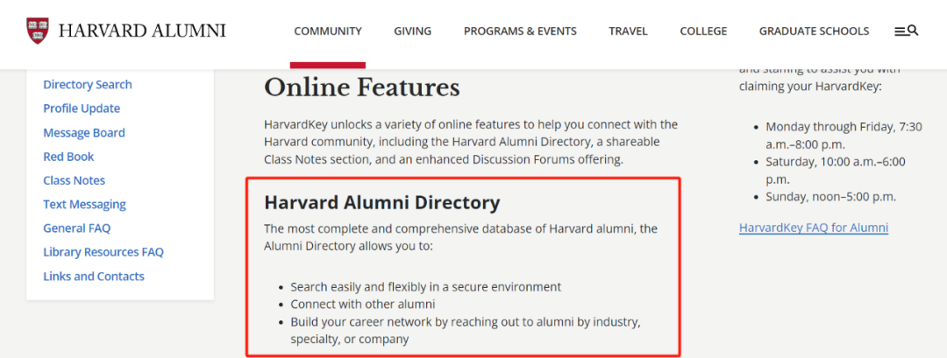Choose the Travel navigation item

point(628,32)
